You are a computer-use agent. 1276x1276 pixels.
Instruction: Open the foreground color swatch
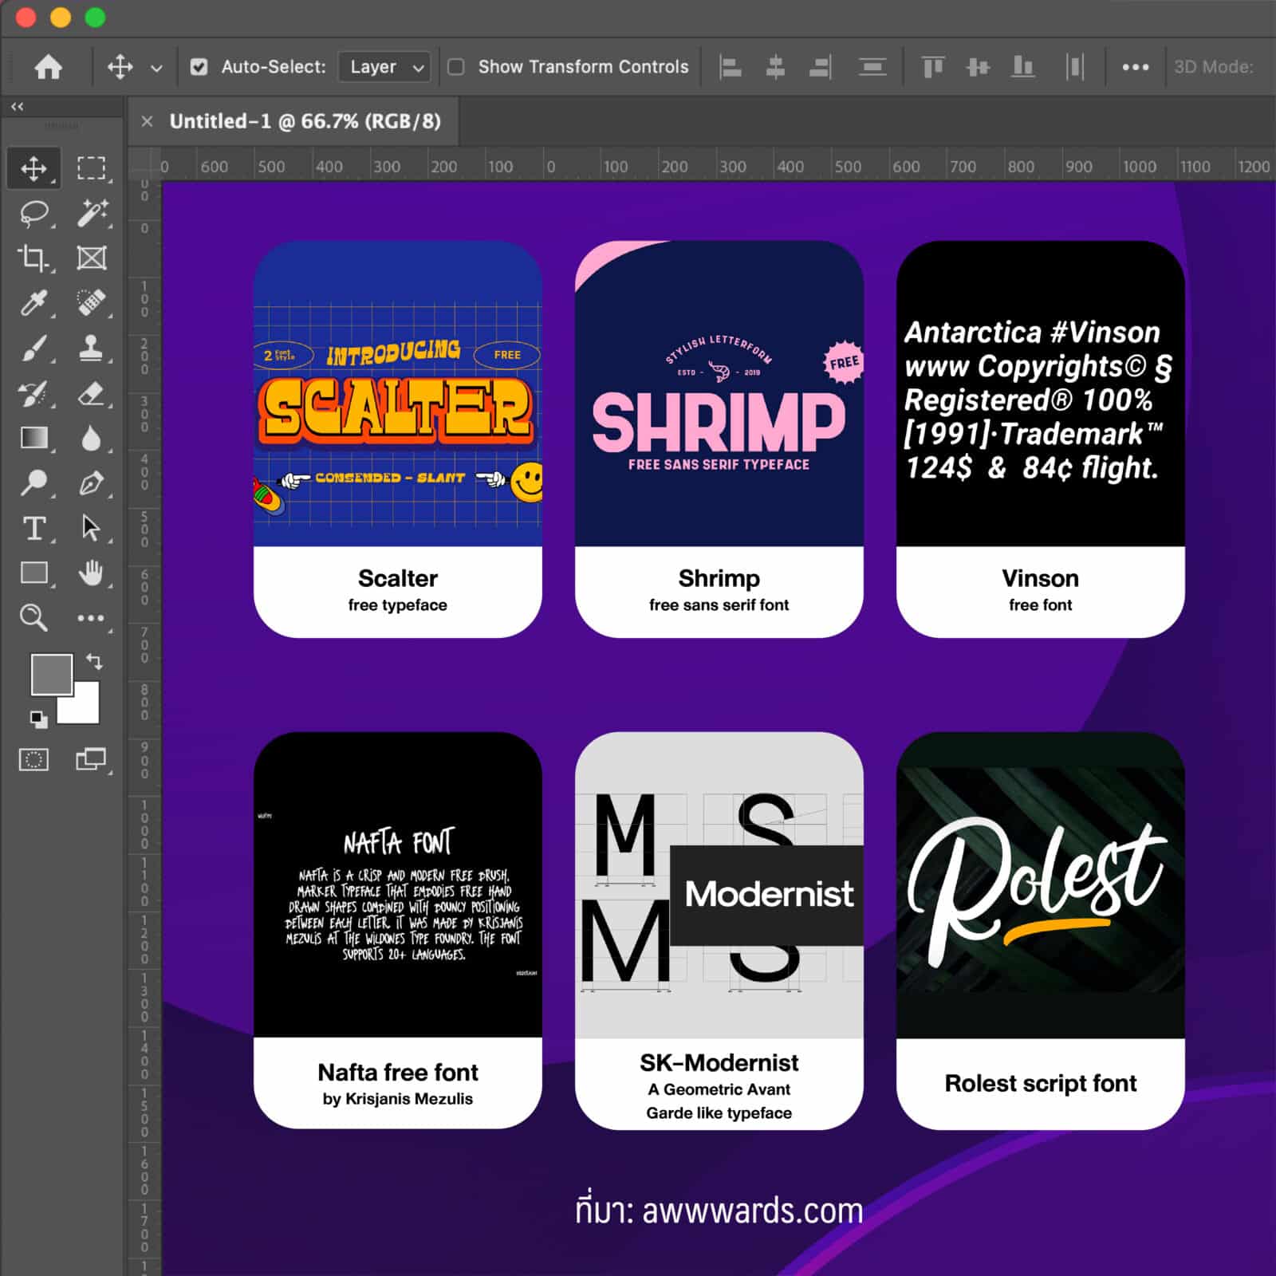click(x=50, y=674)
